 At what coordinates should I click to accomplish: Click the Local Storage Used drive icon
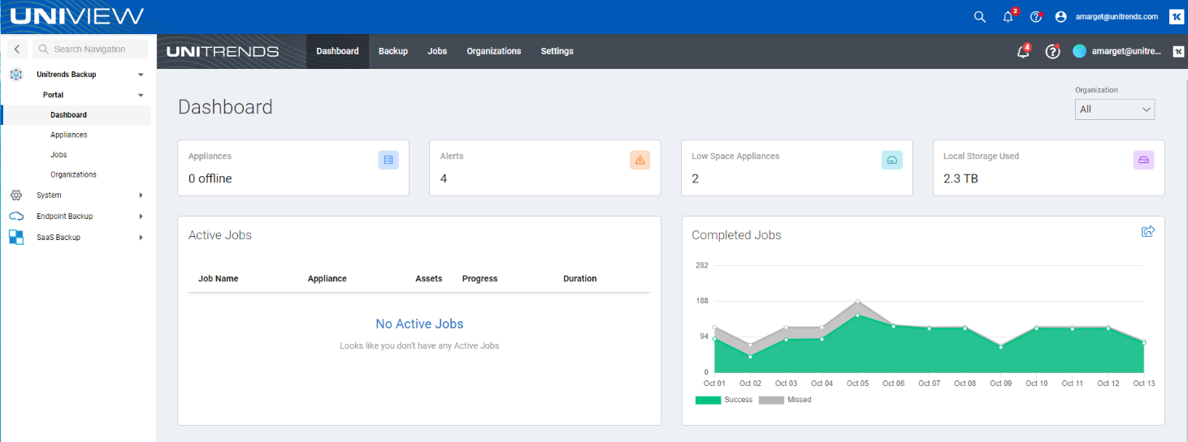(1144, 160)
